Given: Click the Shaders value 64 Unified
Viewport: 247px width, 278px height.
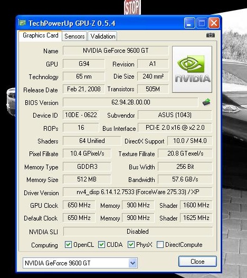Looking at the screenshot, I should 92,141.
